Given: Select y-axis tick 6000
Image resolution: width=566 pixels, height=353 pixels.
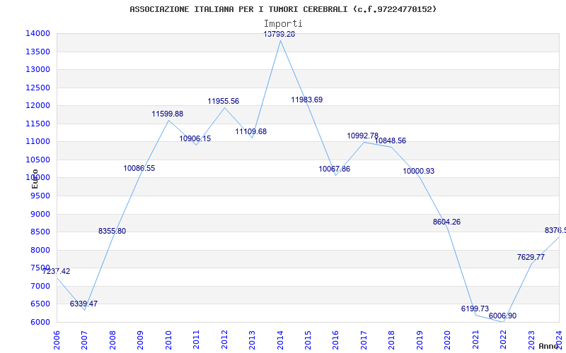Looking at the screenshot, I should (x=40, y=322).
